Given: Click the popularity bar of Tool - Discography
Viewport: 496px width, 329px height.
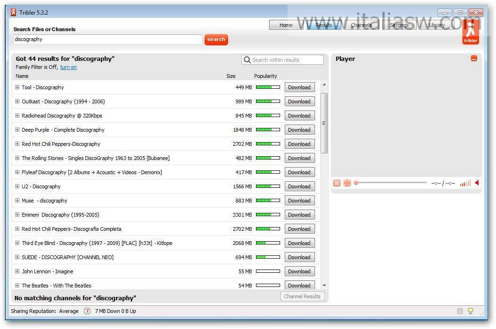Looking at the screenshot, I should (x=268, y=87).
